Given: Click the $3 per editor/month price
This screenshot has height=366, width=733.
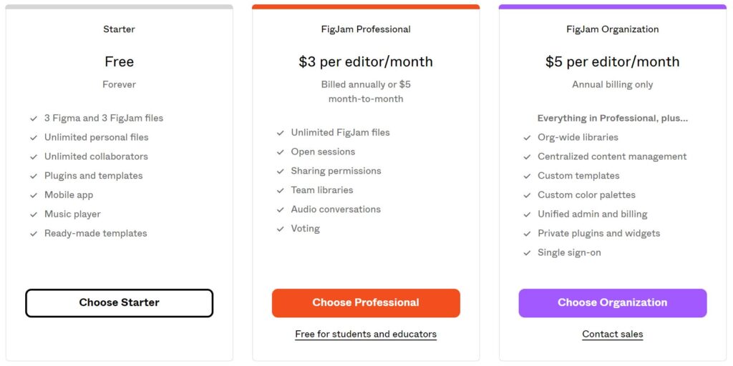Looking at the screenshot, I should click(x=366, y=61).
